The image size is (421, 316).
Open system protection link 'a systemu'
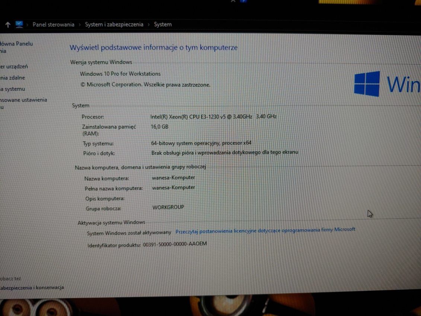pyautogui.click(x=12, y=89)
